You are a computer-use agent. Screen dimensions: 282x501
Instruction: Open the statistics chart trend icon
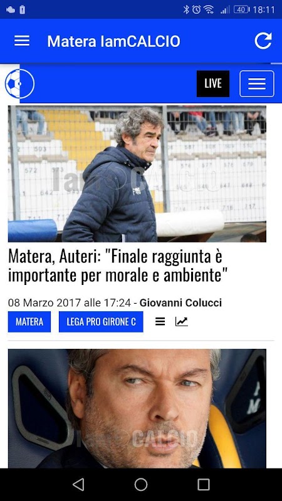[x=181, y=322]
